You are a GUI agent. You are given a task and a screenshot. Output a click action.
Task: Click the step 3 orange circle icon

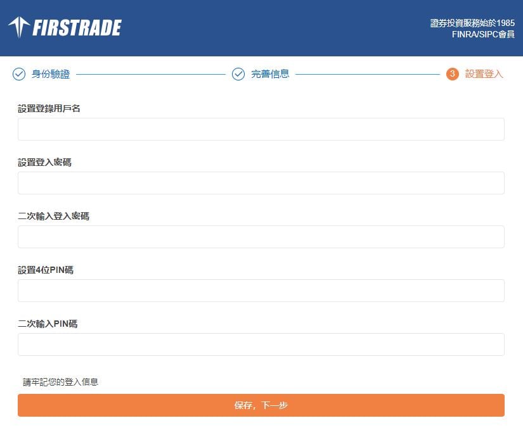452,74
